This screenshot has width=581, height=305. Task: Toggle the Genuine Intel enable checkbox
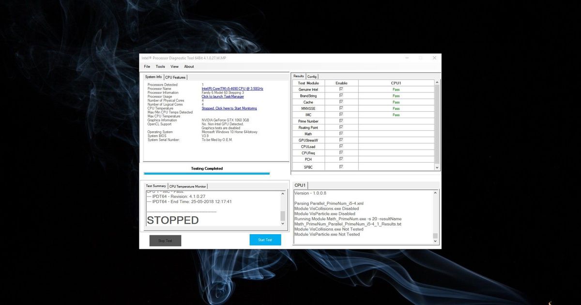pyautogui.click(x=341, y=90)
